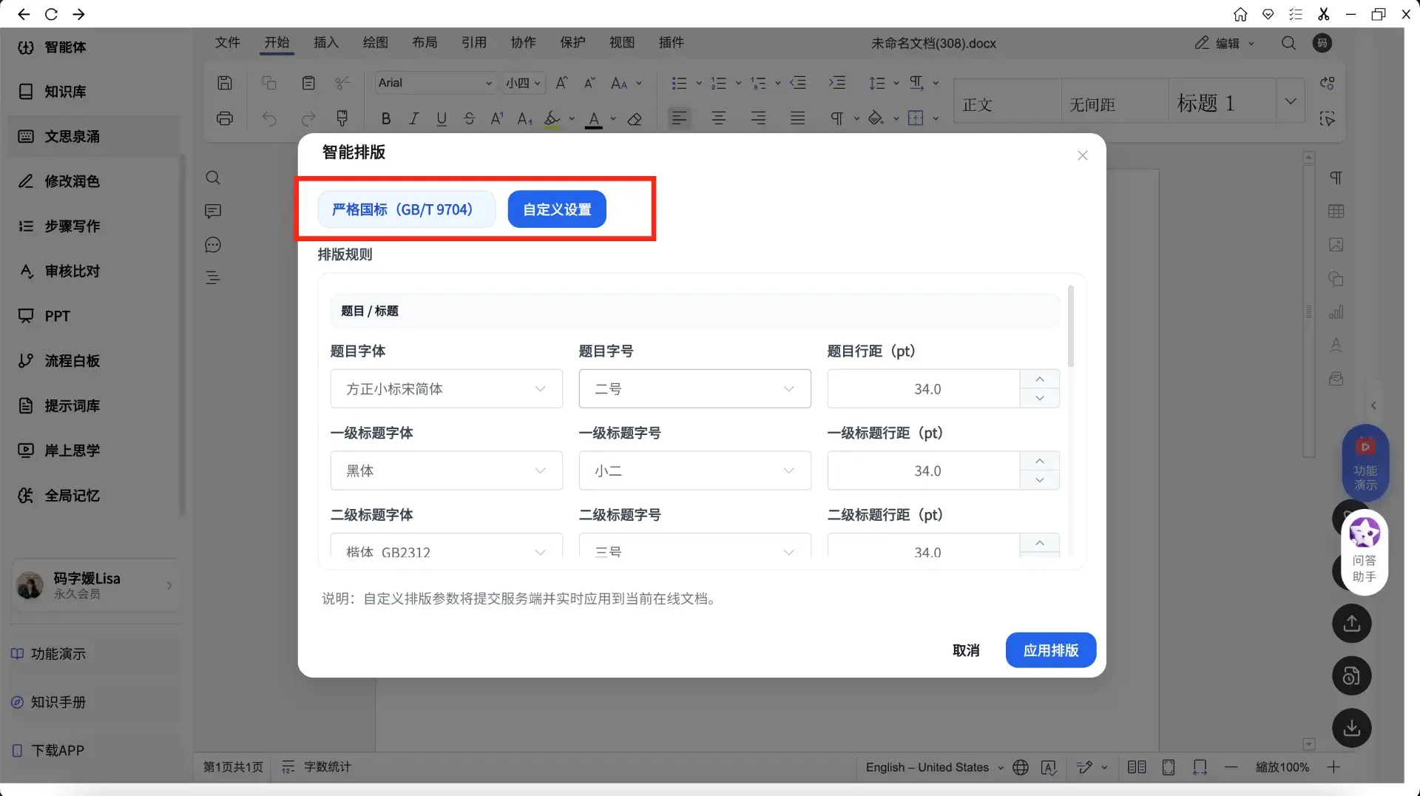Select 严格国标 (GB/T 9704) mode

point(402,209)
